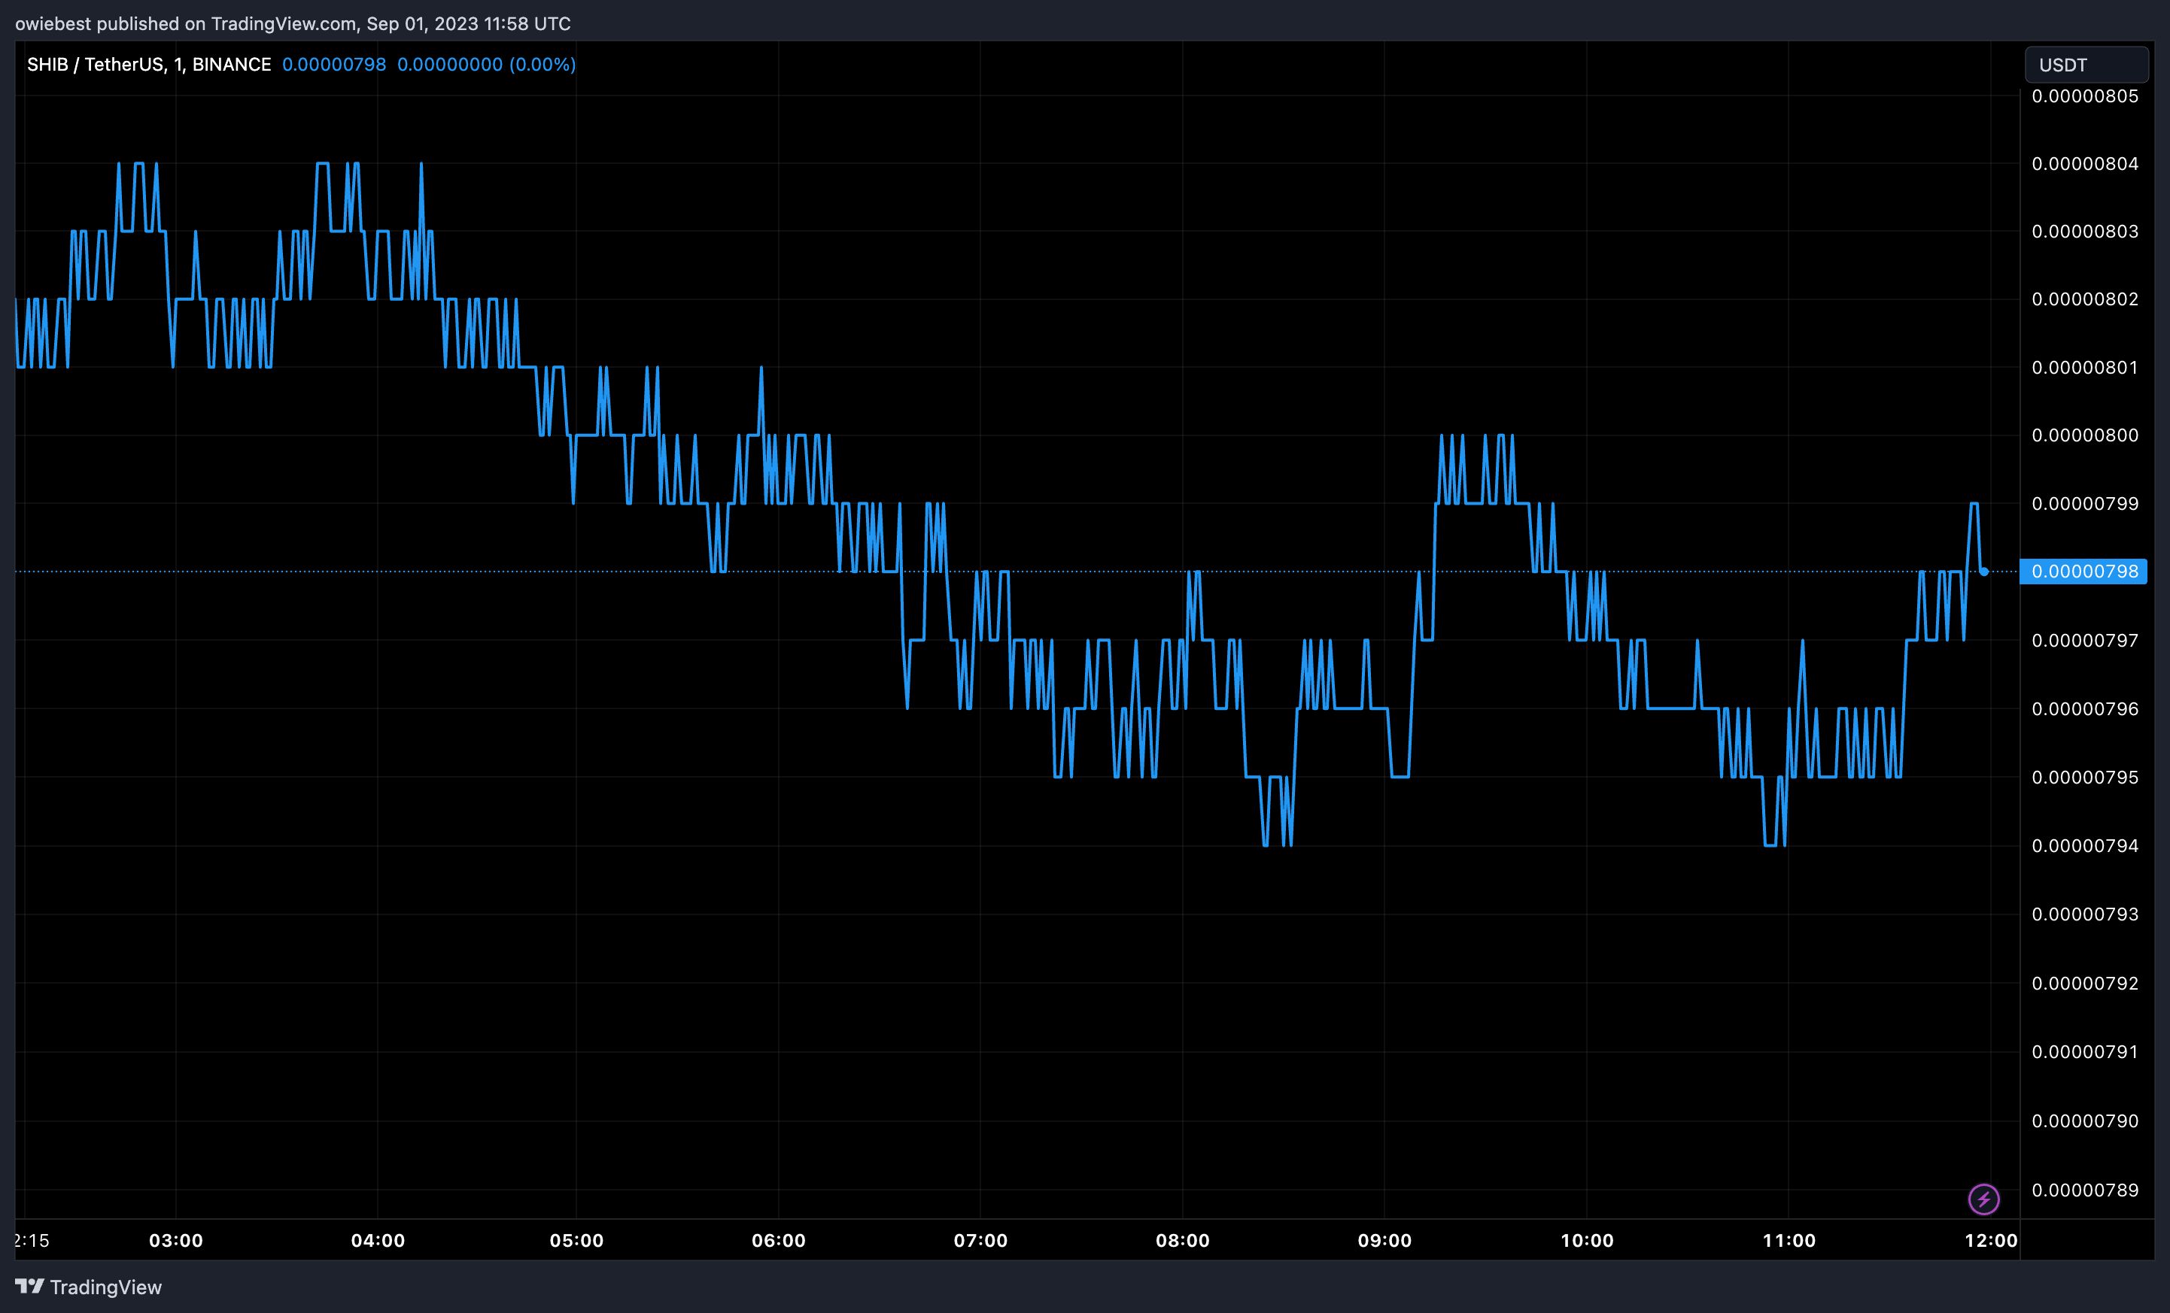Select the 05:00 time axis label
This screenshot has height=1313, width=2170.
pyautogui.click(x=577, y=1241)
